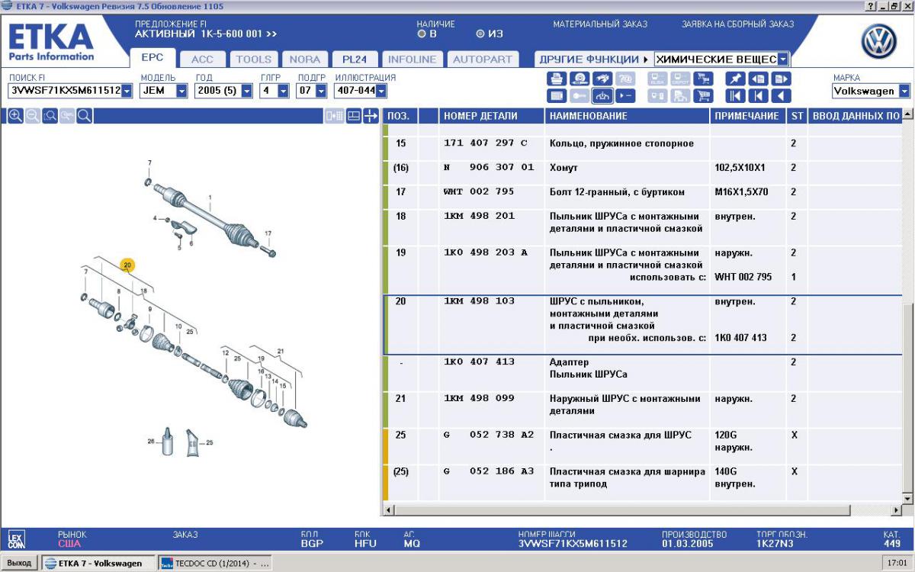Switch to the ACC tab
The width and height of the screenshot is (915, 572).
tap(202, 59)
